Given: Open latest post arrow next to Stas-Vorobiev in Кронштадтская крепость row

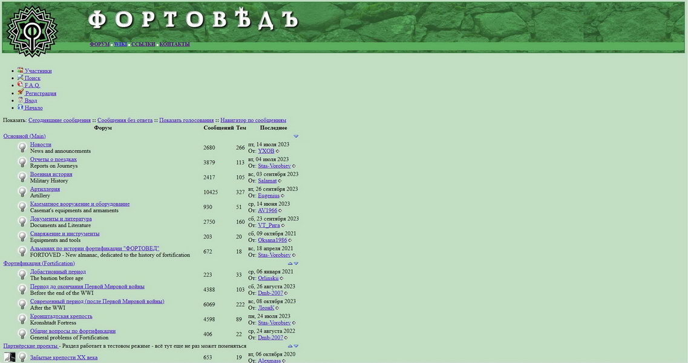Looking at the screenshot, I should [x=294, y=323].
